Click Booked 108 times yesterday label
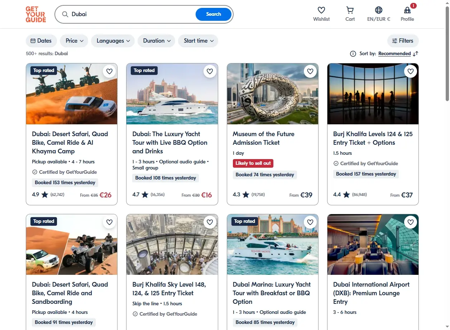This screenshot has width=450, height=330. [x=166, y=178]
